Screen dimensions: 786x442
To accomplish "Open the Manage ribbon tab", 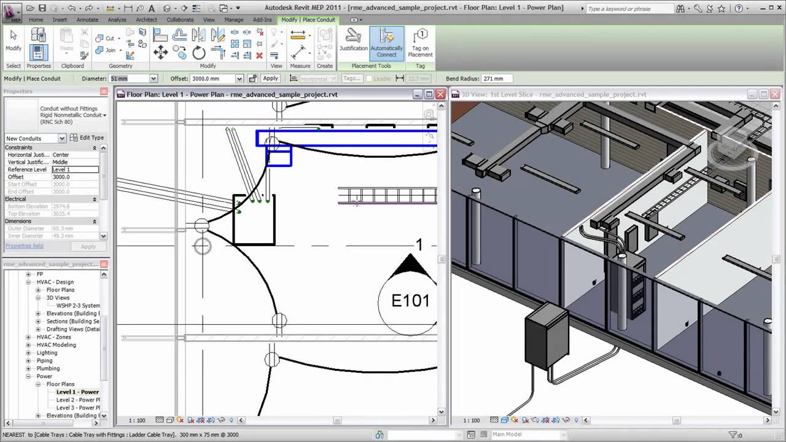I will [233, 20].
